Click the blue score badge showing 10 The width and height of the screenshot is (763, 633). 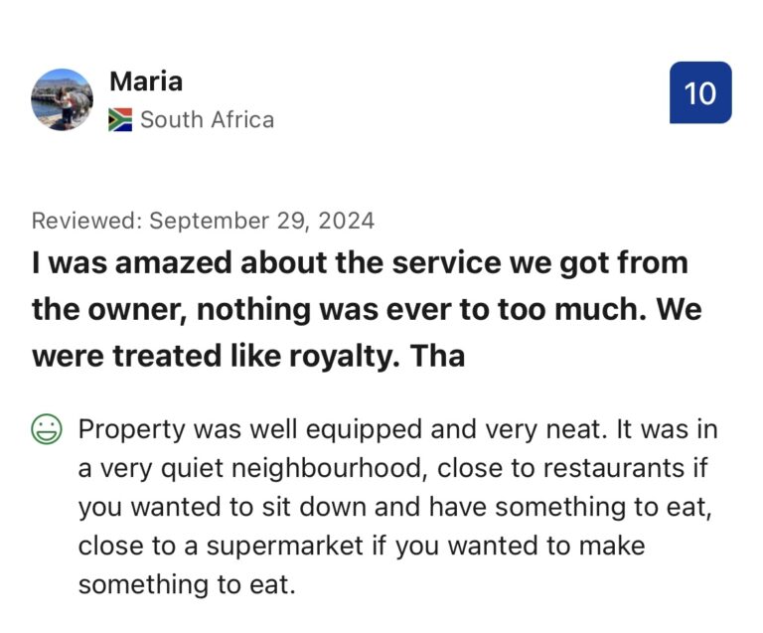coord(700,92)
